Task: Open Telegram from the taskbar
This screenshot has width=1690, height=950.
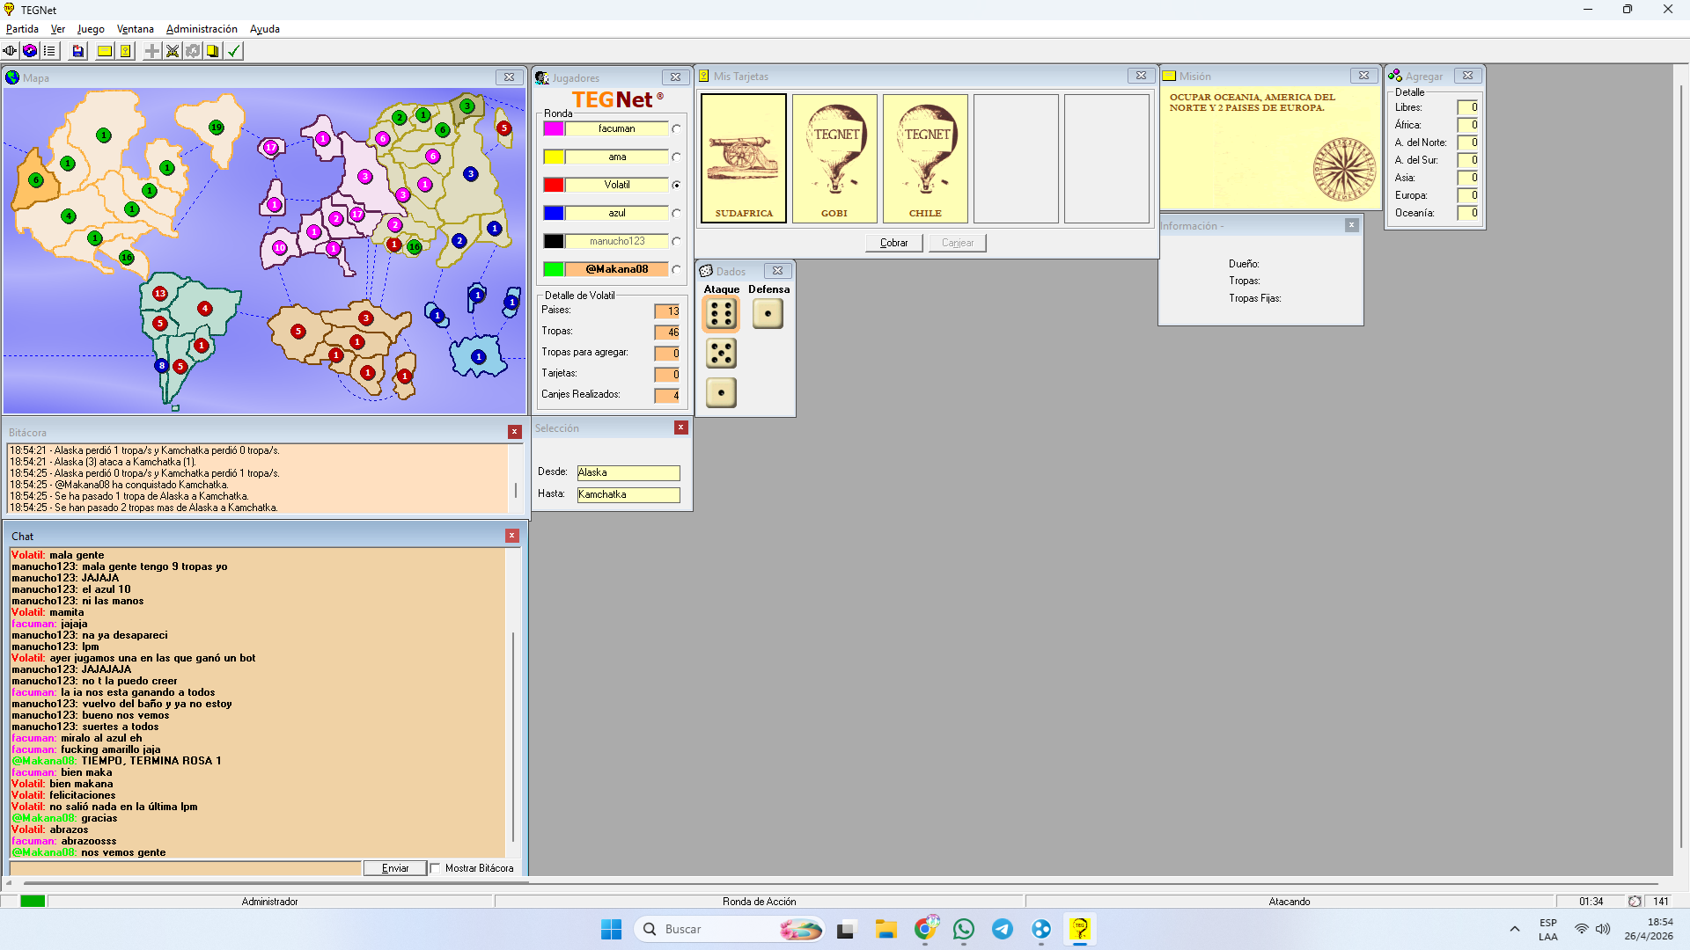Action: point(1003,929)
